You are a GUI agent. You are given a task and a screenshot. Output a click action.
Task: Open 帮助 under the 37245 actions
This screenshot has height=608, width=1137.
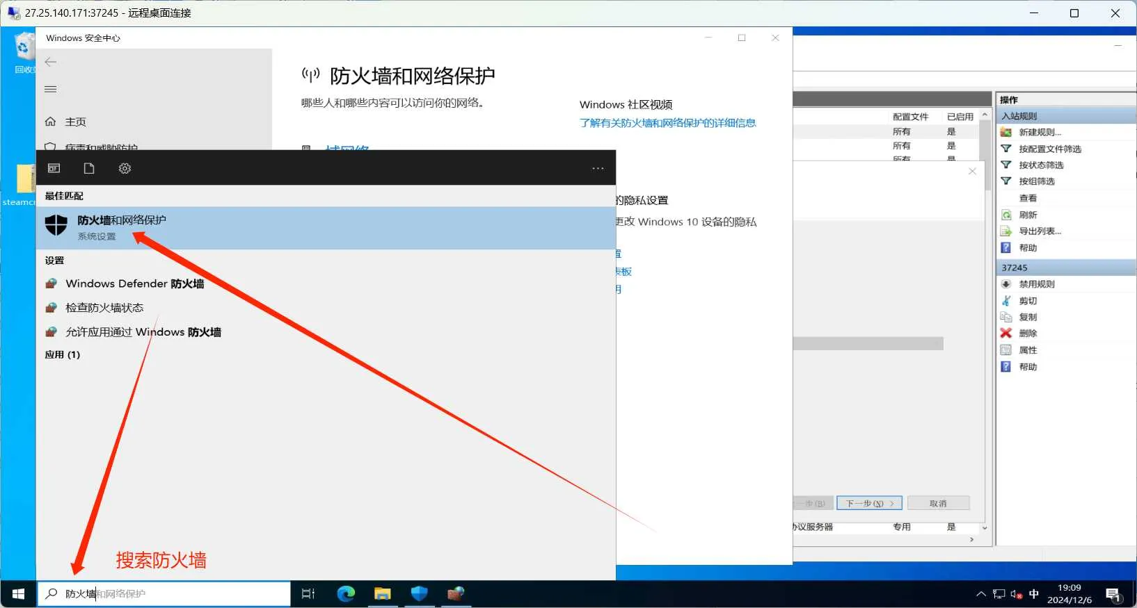1028,367
